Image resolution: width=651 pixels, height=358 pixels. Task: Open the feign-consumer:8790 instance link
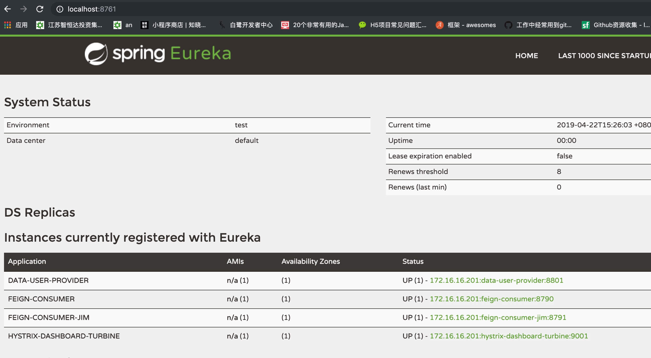(492, 299)
